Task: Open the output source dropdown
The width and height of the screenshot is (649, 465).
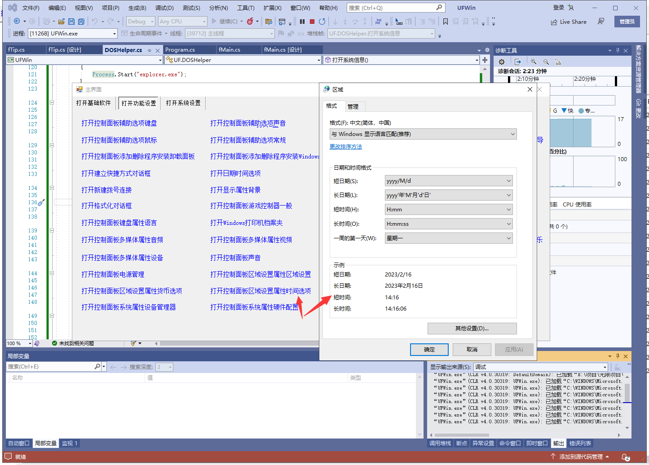Action: point(541,367)
